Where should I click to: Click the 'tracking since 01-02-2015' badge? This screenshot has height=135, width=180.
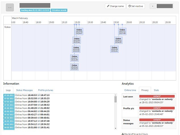[x=35, y=10]
